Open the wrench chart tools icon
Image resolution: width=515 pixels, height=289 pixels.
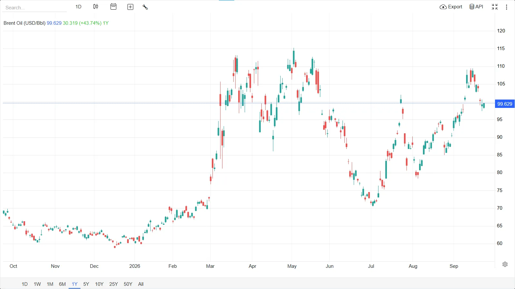pos(145,7)
